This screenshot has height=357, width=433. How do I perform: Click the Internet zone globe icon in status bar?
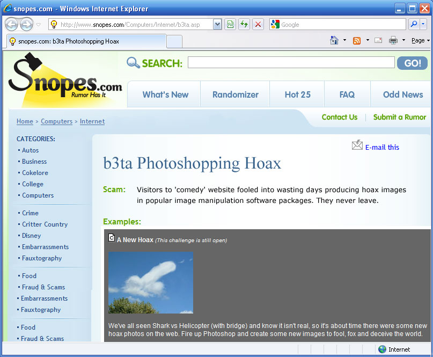382,349
